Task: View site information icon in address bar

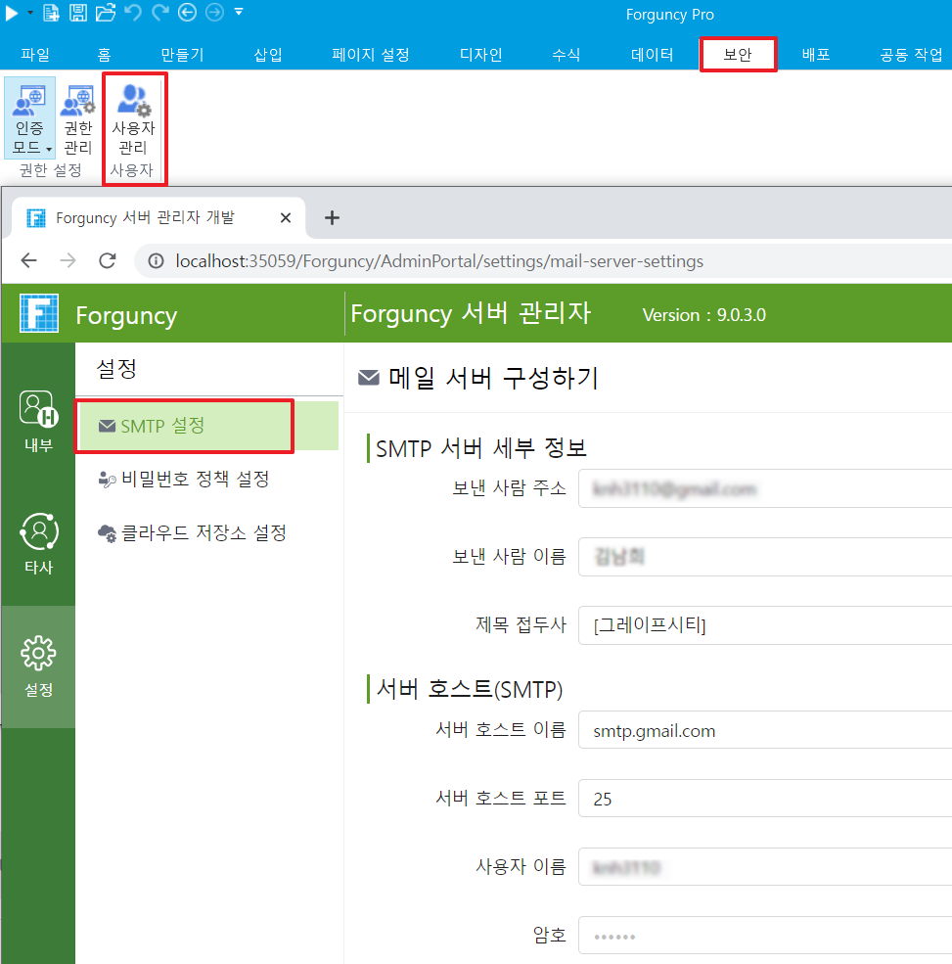Action: click(157, 261)
